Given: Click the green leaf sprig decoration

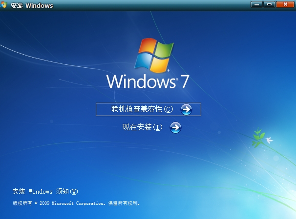Looking at the screenshot, I should click(259, 139).
